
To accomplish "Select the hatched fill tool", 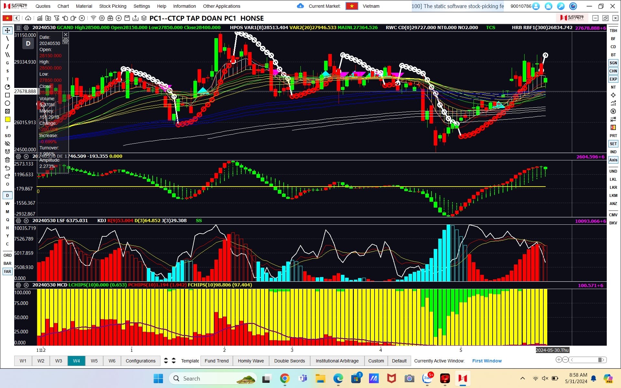I will [7, 111].
